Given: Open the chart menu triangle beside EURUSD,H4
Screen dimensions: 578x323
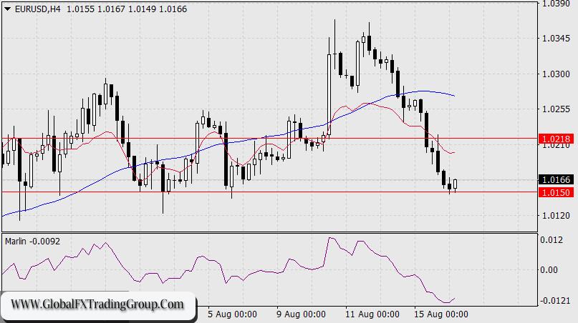Looking at the screenshot, I should tap(7, 9).
